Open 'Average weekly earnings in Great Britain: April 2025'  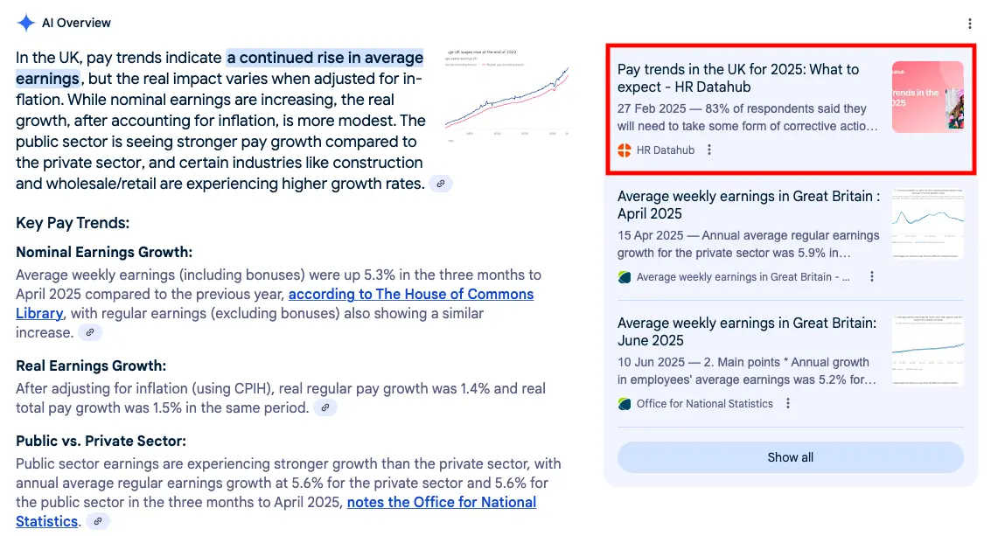(748, 205)
